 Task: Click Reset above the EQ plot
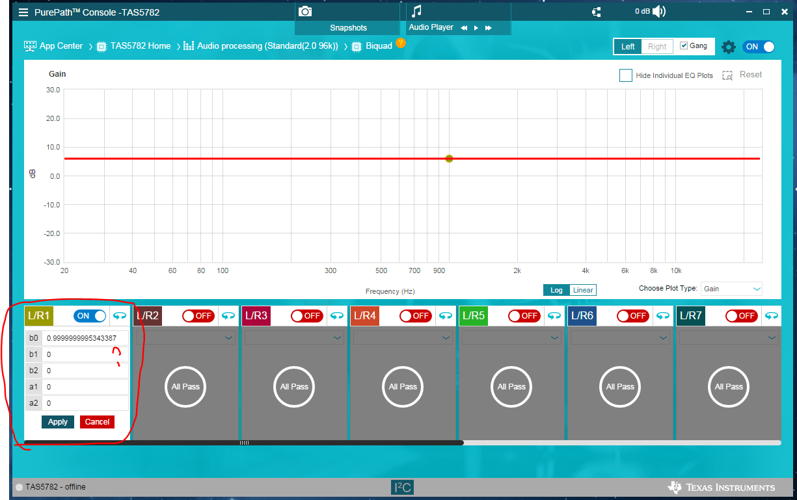(750, 75)
